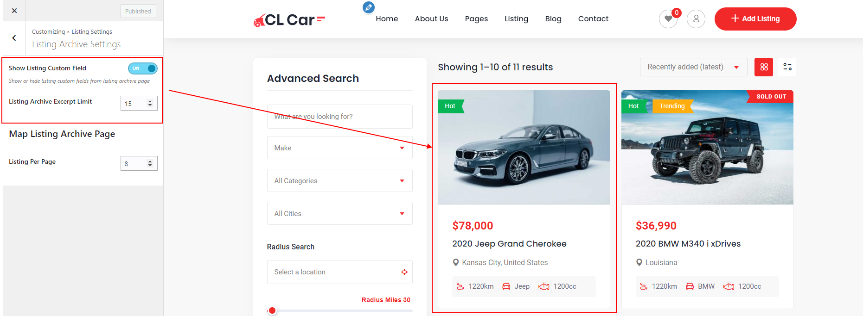Click the Jeep make label in first card
Image resolution: width=863 pixels, height=316 pixels.
(522, 286)
